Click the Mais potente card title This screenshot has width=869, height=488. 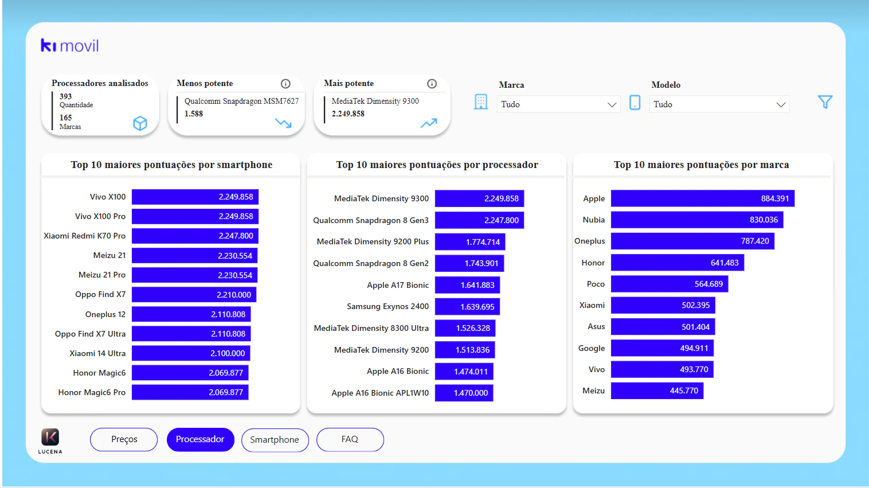pyautogui.click(x=349, y=83)
